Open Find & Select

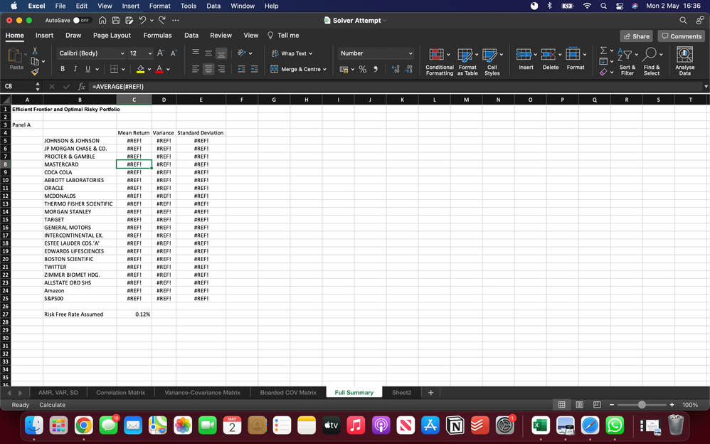[652, 62]
